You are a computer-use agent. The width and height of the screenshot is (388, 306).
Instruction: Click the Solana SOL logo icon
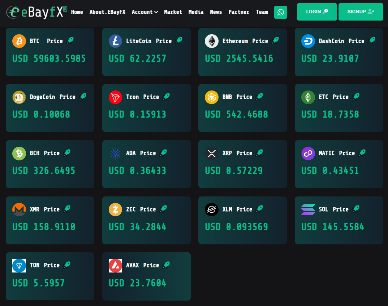[x=308, y=209]
